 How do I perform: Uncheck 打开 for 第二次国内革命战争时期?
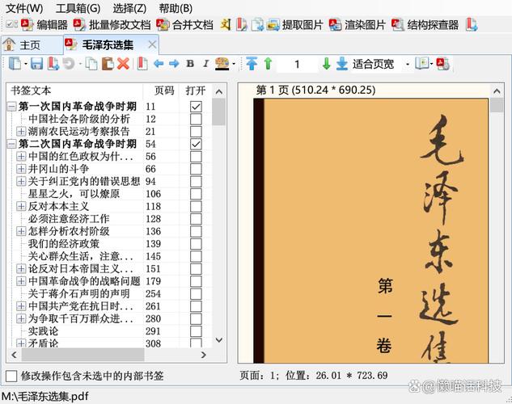[x=196, y=144]
